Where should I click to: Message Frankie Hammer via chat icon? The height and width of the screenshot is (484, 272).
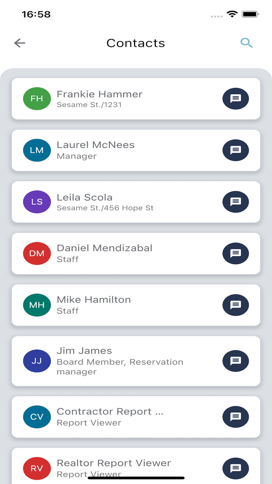[236, 99]
